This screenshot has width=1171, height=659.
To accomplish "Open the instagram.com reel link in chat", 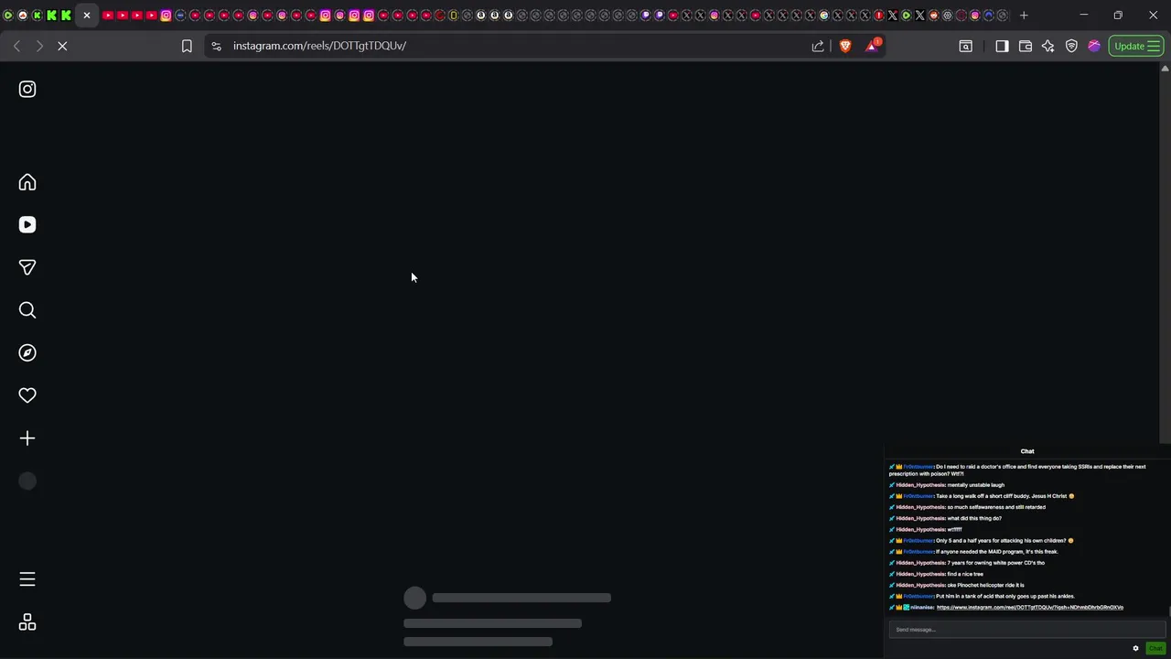I will (1030, 608).
